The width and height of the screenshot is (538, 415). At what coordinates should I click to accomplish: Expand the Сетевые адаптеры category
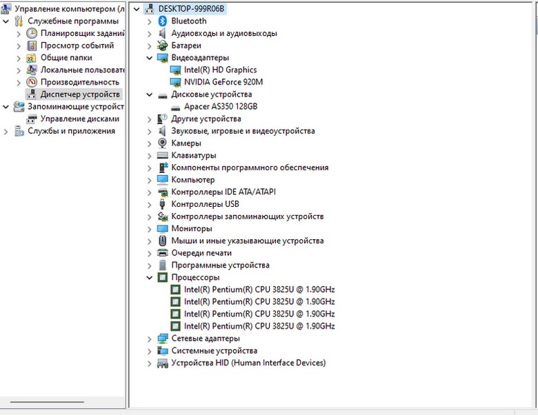[x=150, y=338]
